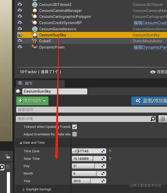Click the StaticMeshActor type text for Cube5

point(147,41)
